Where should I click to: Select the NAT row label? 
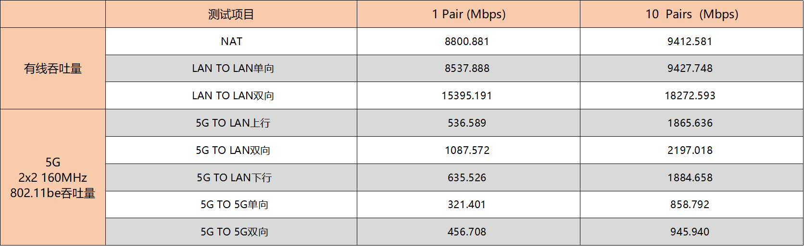231,41
